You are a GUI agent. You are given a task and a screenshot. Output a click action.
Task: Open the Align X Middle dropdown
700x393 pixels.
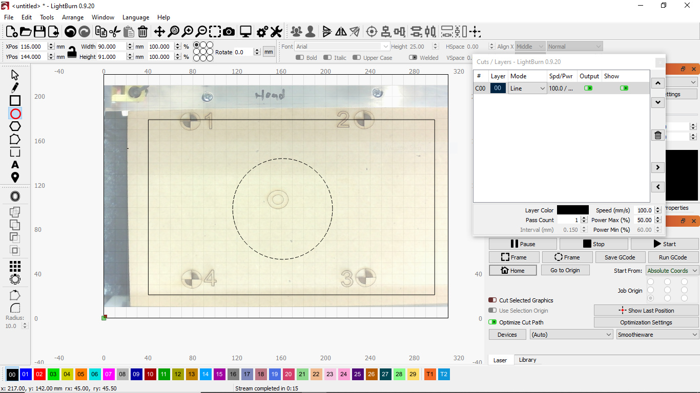tap(530, 47)
